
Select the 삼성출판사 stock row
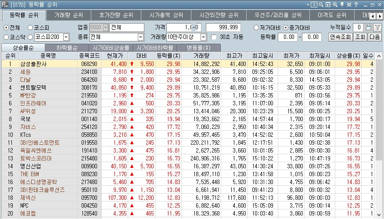pyautogui.click(x=188, y=64)
